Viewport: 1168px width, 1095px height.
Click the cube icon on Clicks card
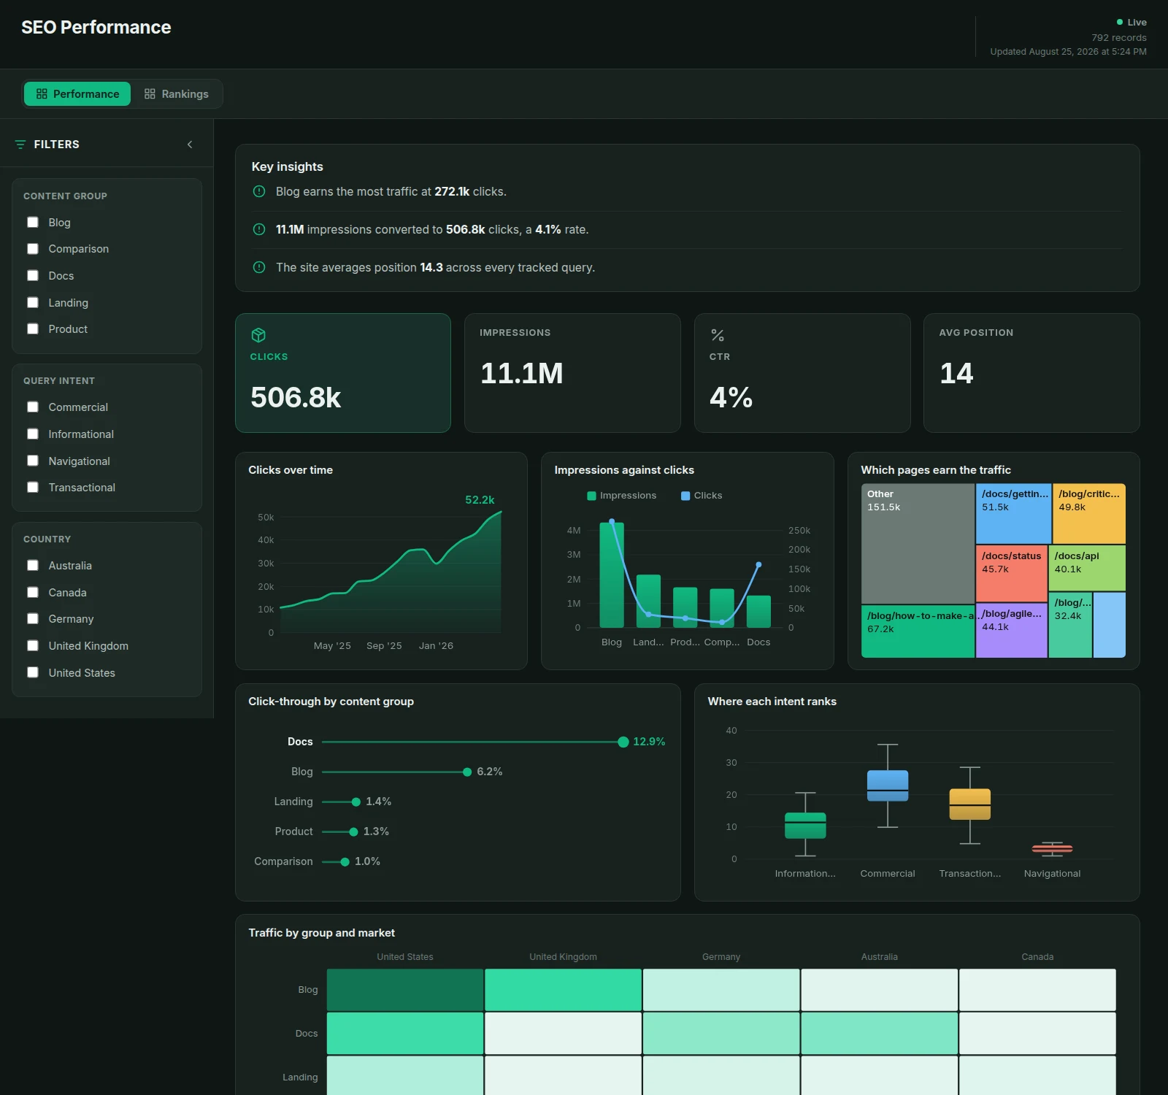click(258, 335)
